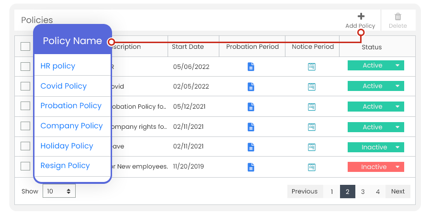Open probation document icon for Covid Policy
The height and width of the screenshot is (215, 431).
(x=250, y=87)
